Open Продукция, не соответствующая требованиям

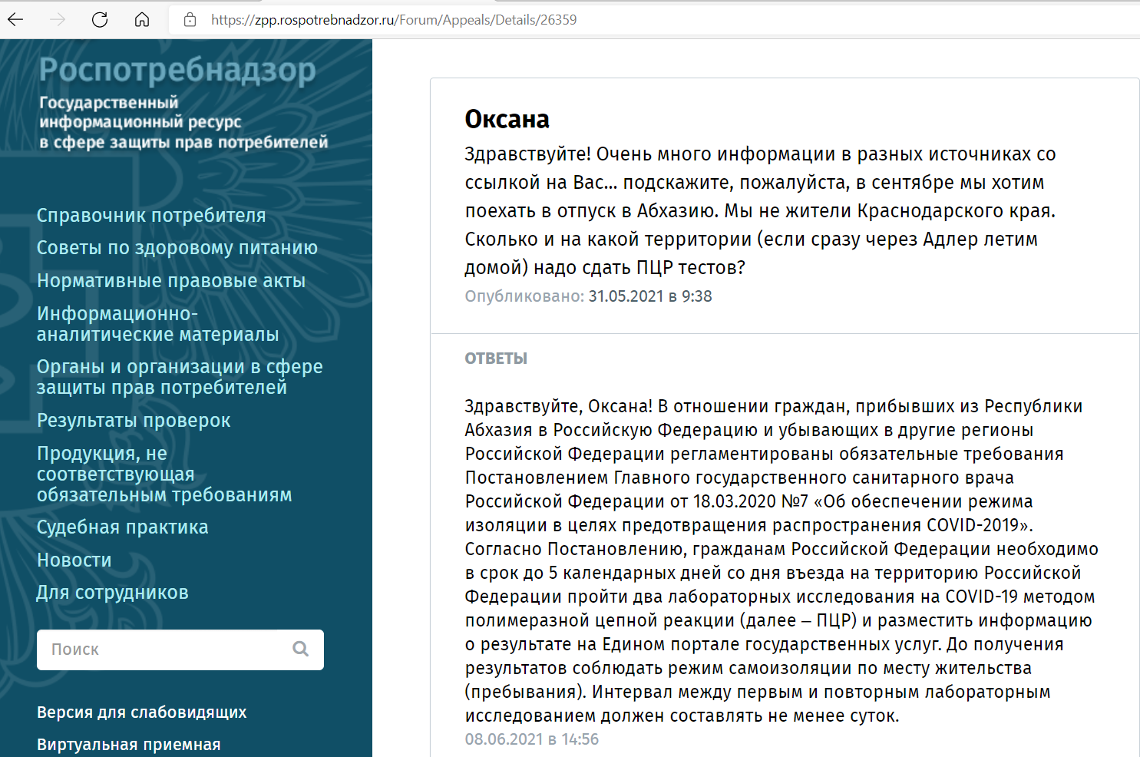point(164,474)
